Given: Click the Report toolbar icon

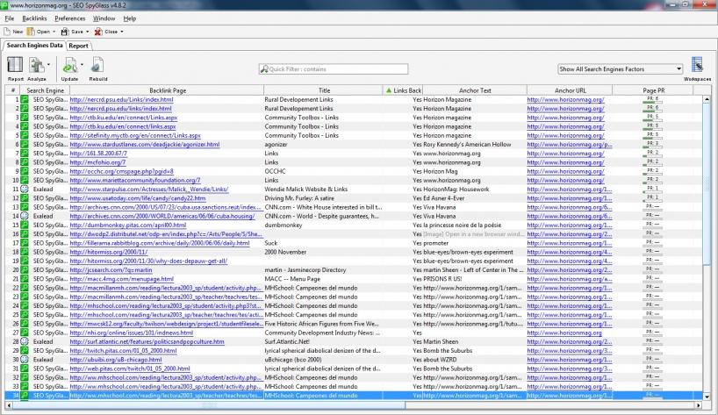Looking at the screenshot, I should pyautogui.click(x=15, y=66).
